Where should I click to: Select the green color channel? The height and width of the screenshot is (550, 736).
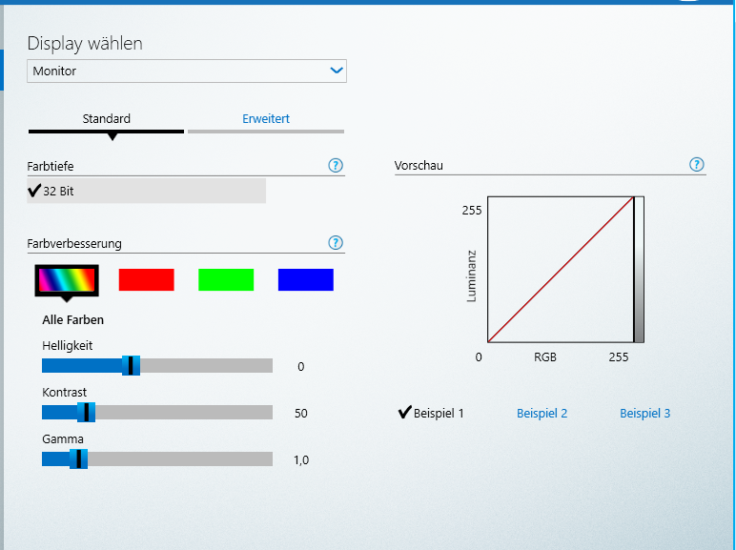coord(226,279)
